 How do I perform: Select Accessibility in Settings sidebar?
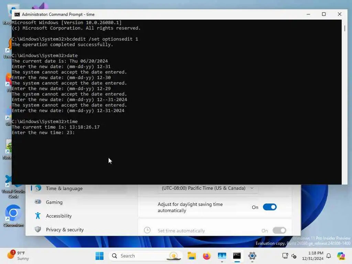click(58, 216)
